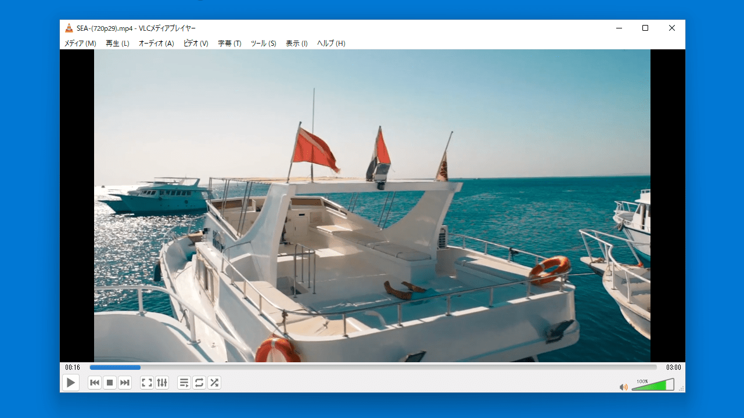
Task: Mute audio via the speaker icon
Action: click(624, 387)
